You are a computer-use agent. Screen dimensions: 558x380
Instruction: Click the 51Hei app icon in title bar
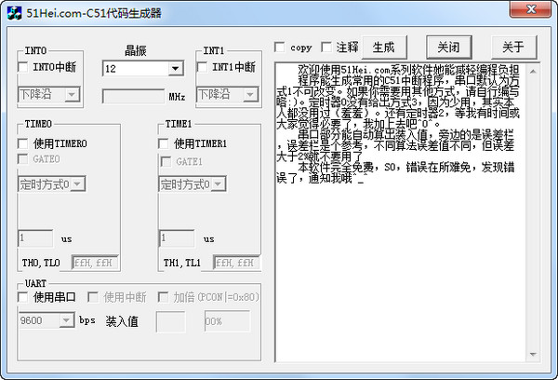14,13
